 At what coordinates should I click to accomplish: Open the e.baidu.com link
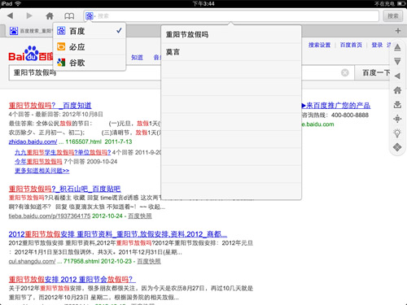point(317,124)
